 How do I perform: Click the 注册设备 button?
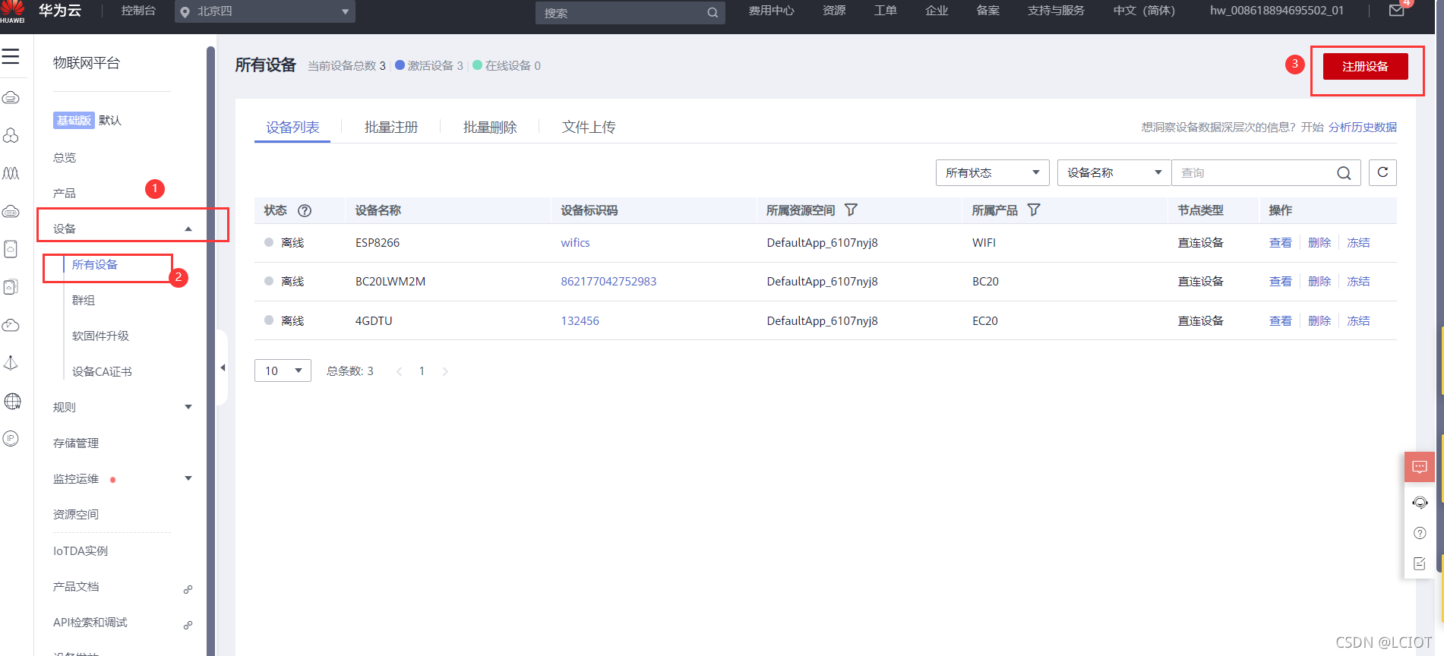click(1365, 66)
